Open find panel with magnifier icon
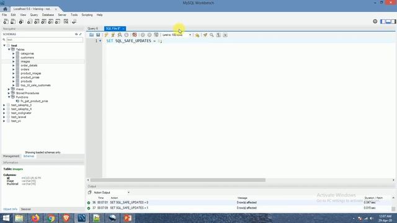 click(212, 35)
